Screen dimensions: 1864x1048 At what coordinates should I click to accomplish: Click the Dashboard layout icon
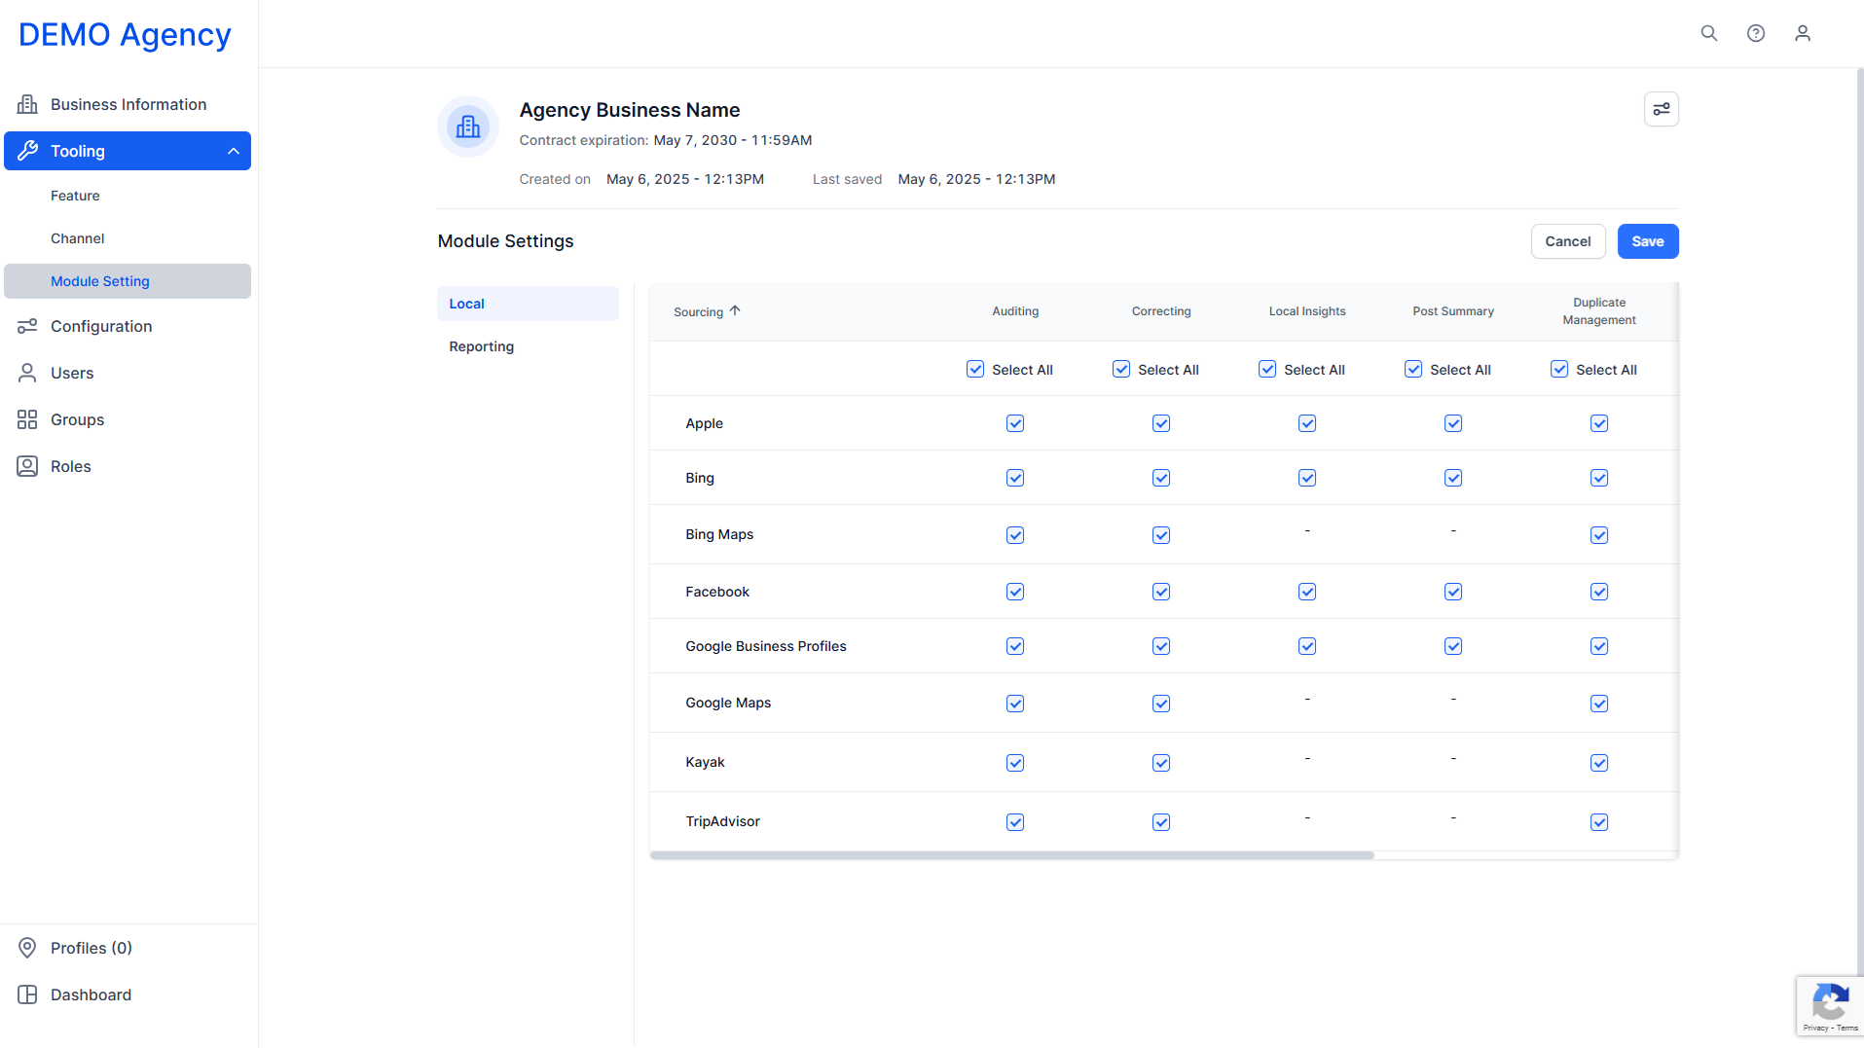pos(27,994)
